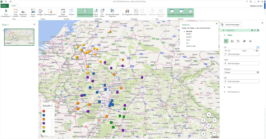Viewport: 266px width, 139px height.
Task: Rotate map right with arrow control
Action: [x=214, y=120]
